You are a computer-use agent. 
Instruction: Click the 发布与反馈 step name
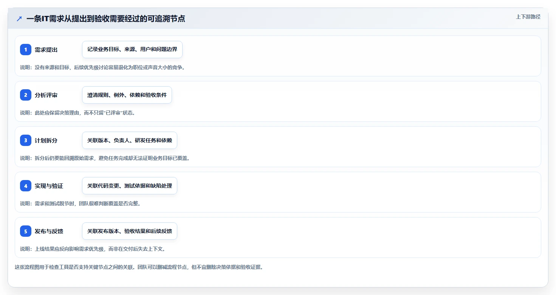point(49,231)
